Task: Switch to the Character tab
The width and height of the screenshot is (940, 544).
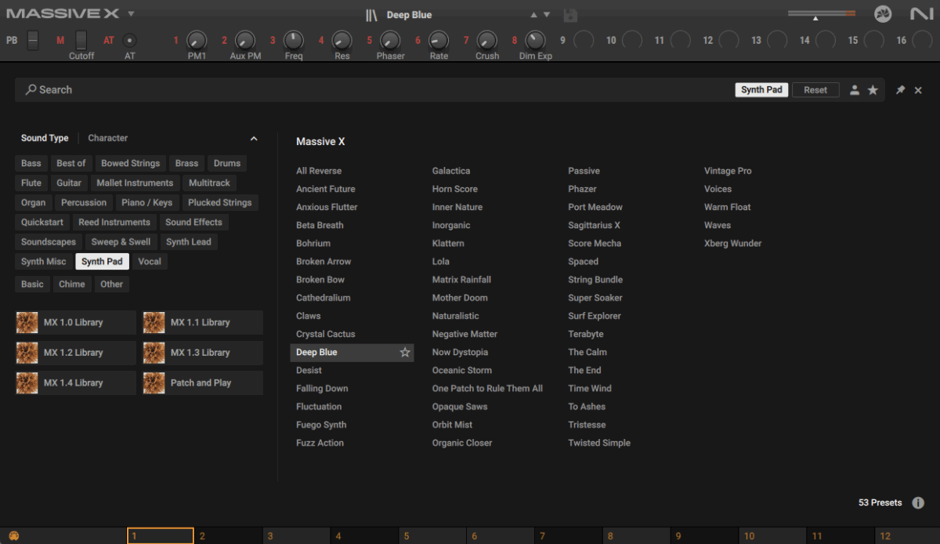Action: 108,138
